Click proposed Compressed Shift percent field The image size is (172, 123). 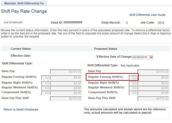click(x=133, y=92)
